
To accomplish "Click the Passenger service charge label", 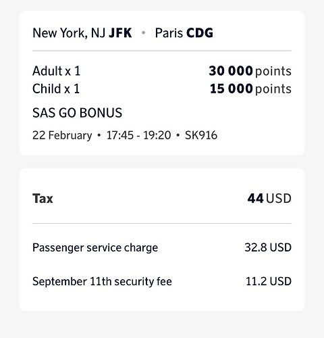I will [x=95, y=248].
